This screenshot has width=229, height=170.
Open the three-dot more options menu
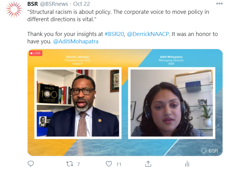219,3
